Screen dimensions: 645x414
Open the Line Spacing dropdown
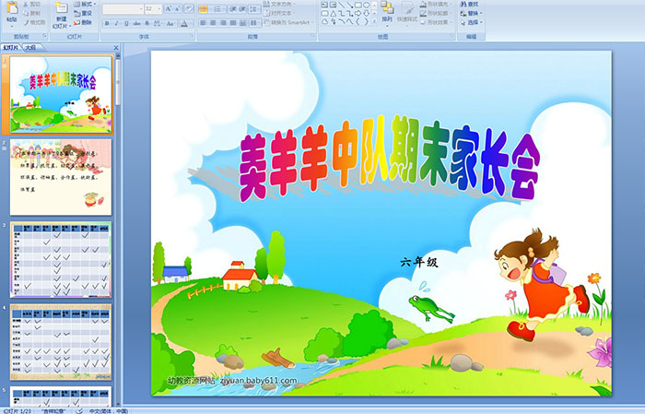pyautogui.click(x=254, y=8)
